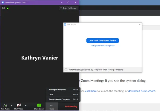Click the Kathryn Vanier participant name
The image size is (160, 111).
(x=40, y=58)
